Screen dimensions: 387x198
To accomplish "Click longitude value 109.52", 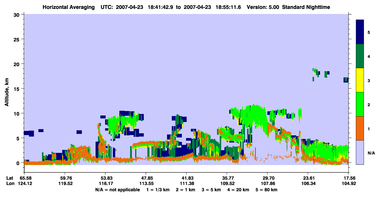I will 227,183.
